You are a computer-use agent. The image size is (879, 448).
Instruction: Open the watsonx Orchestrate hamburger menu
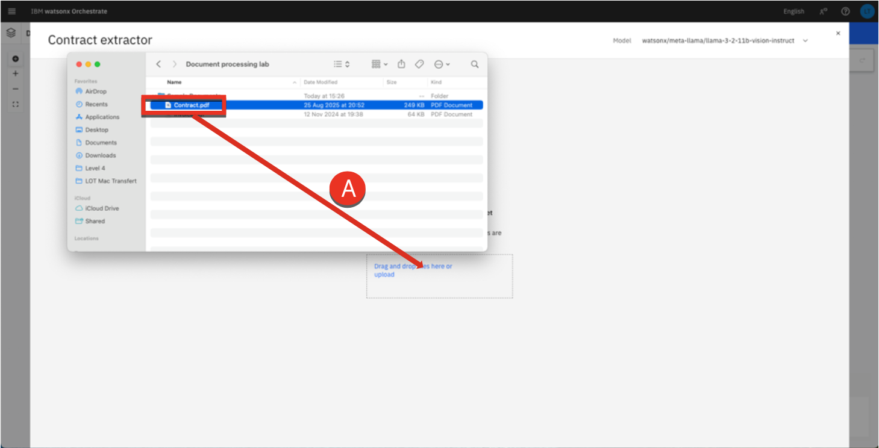[12, 11]
